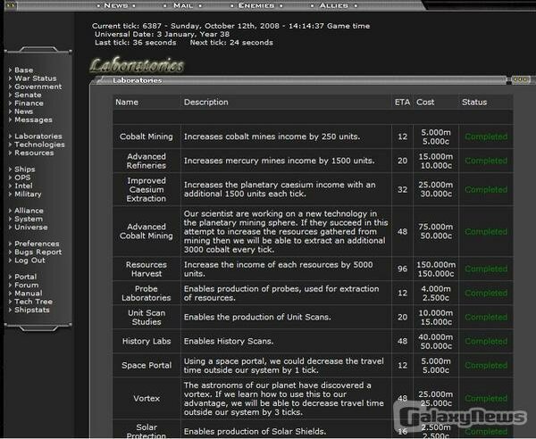Screen dimensions: 536x439
Task: Click Completed status for Advanced Refineries
Action: pos(486,161)
